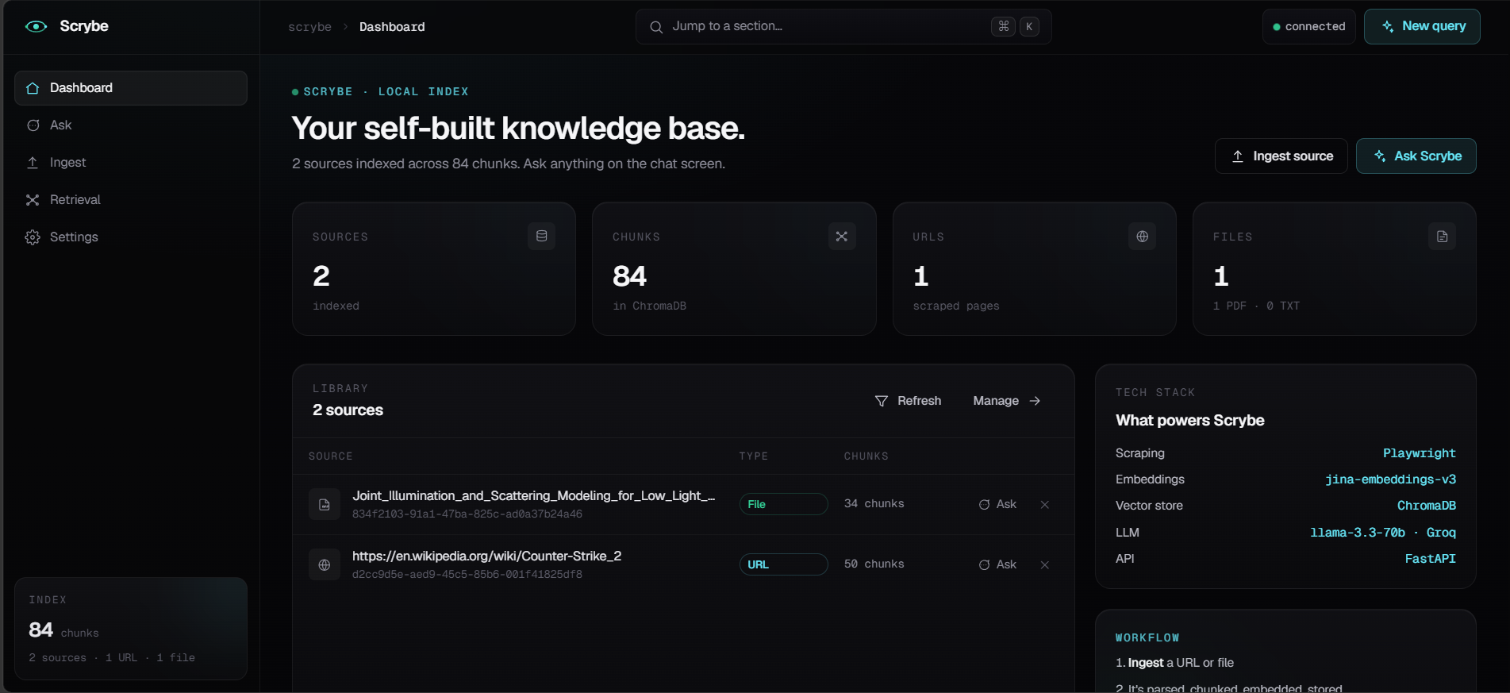Remove the Counter-Strike_2 URL source with X
Screen dimensions: 1510x693
(1045, 564)
